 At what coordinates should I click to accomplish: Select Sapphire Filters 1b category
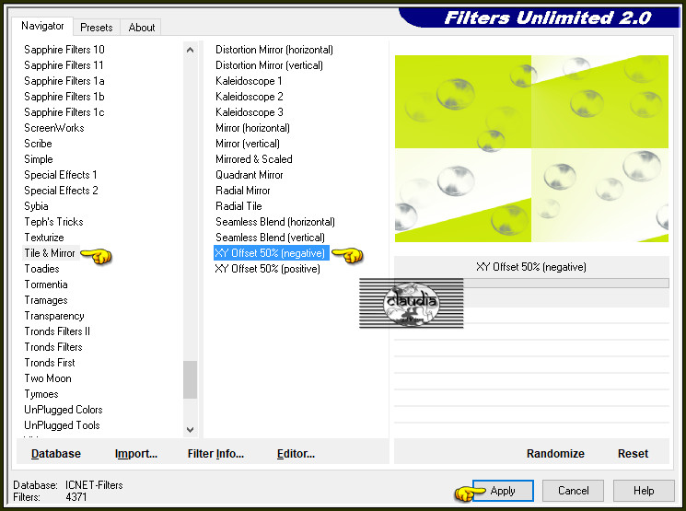(x=64, y=97)
